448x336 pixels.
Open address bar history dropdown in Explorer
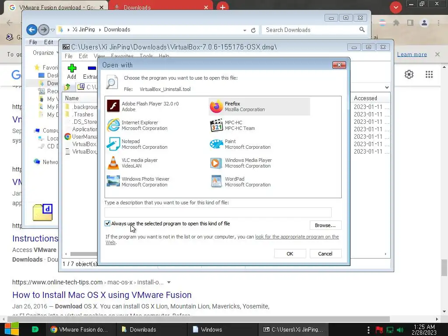245,30
